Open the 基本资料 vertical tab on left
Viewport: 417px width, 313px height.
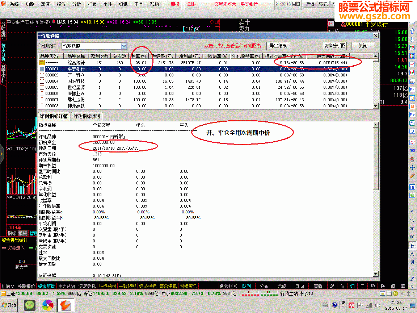click(3, 74)
